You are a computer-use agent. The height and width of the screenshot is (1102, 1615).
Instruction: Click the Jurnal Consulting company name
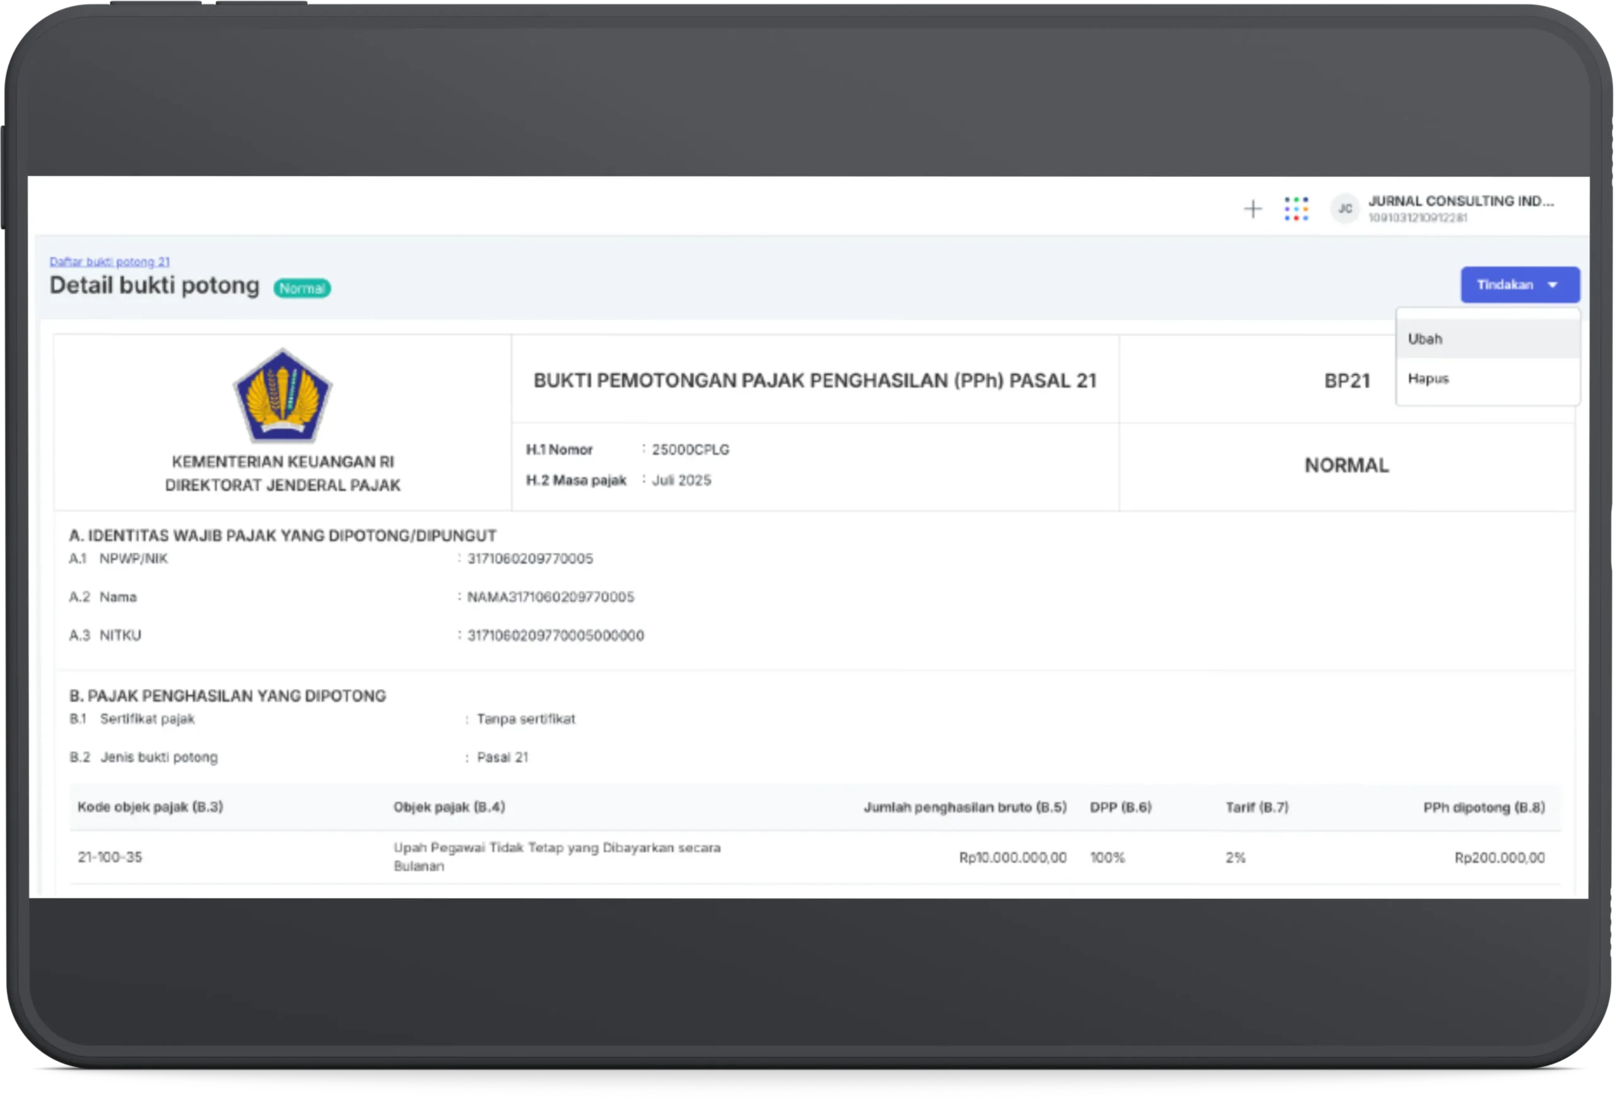click(x=1460, y=201)
